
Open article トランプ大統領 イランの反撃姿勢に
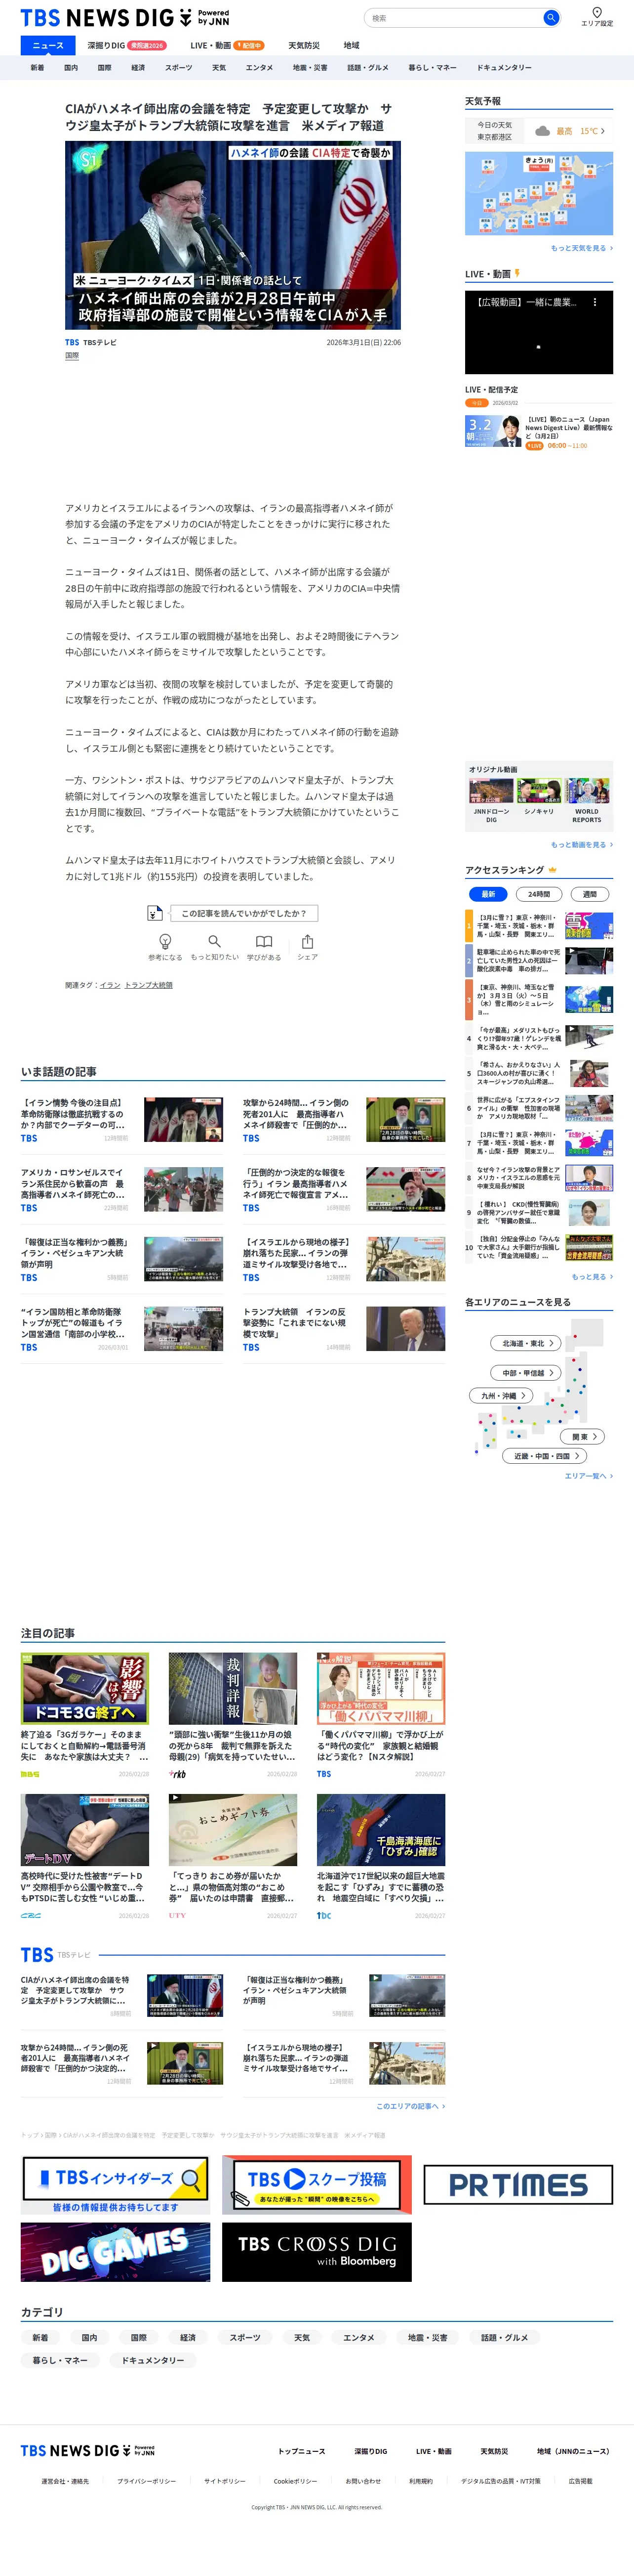(344, 1329)
